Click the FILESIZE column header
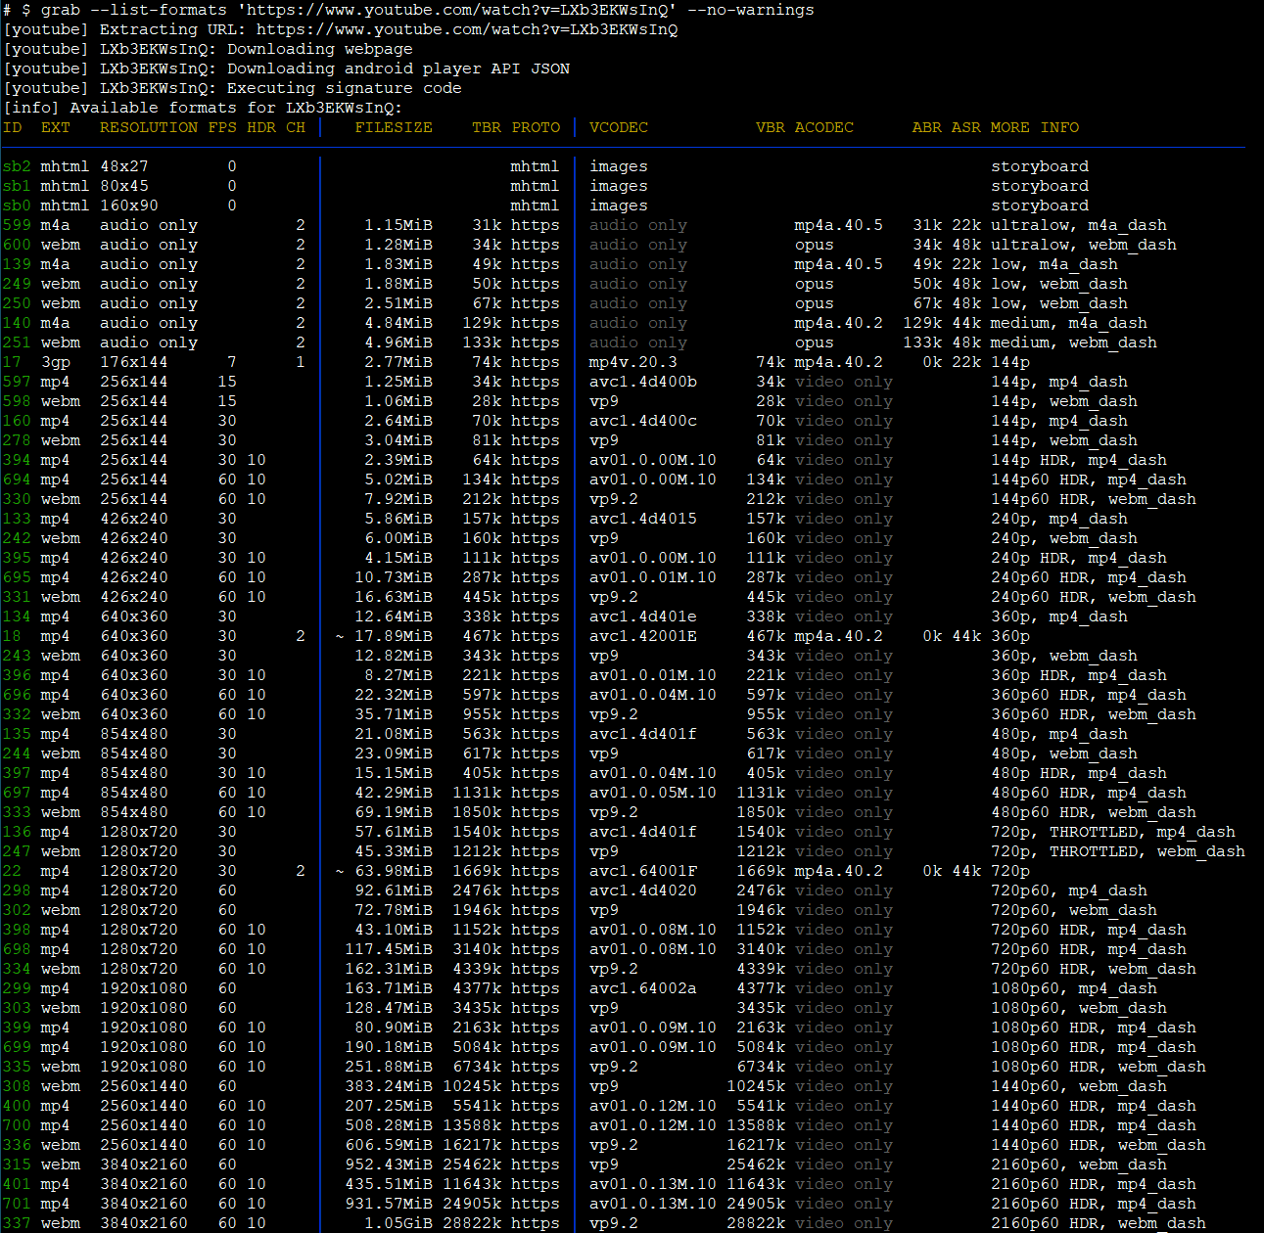This screenshot has height=1233, width=1264. 394,127
